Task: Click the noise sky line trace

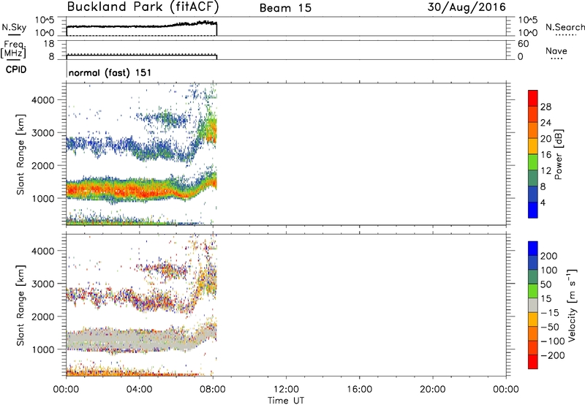Action: click(x=142, y=26)
